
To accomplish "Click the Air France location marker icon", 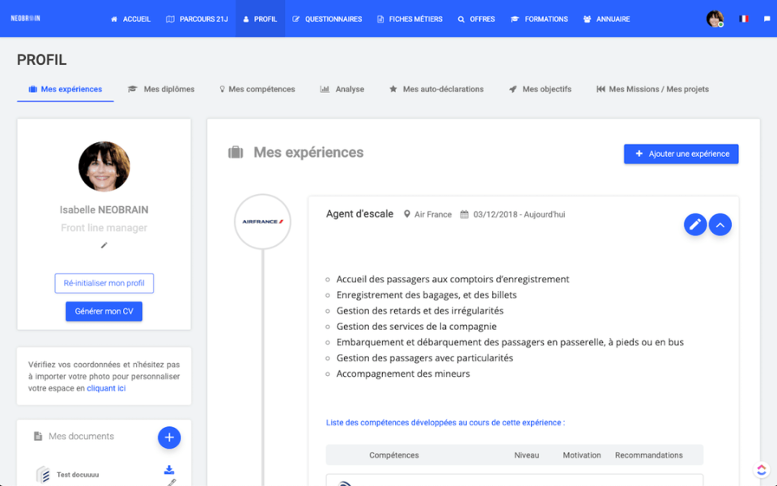I will pos(407,214).
